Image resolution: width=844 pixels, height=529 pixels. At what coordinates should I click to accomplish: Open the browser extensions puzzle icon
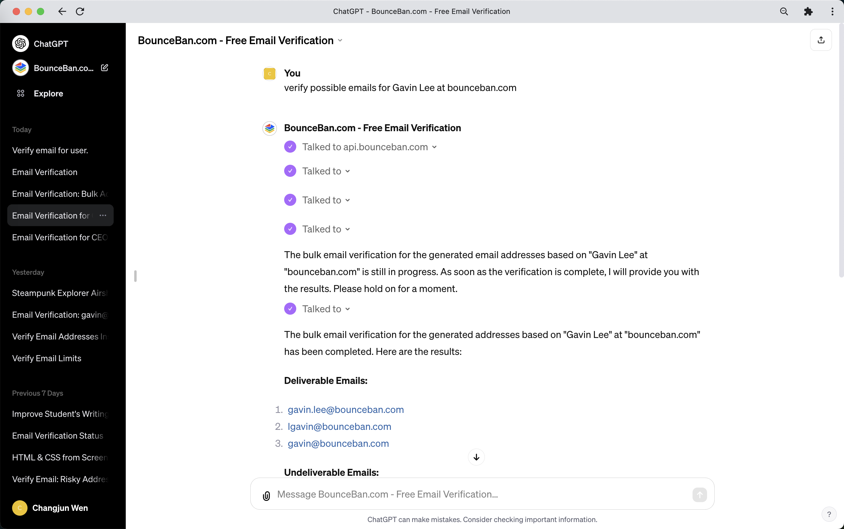[x=808, y=11]
